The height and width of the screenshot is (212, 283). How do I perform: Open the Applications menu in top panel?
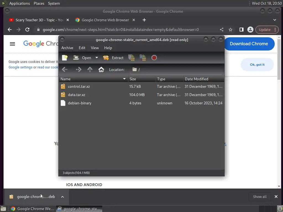20,3
